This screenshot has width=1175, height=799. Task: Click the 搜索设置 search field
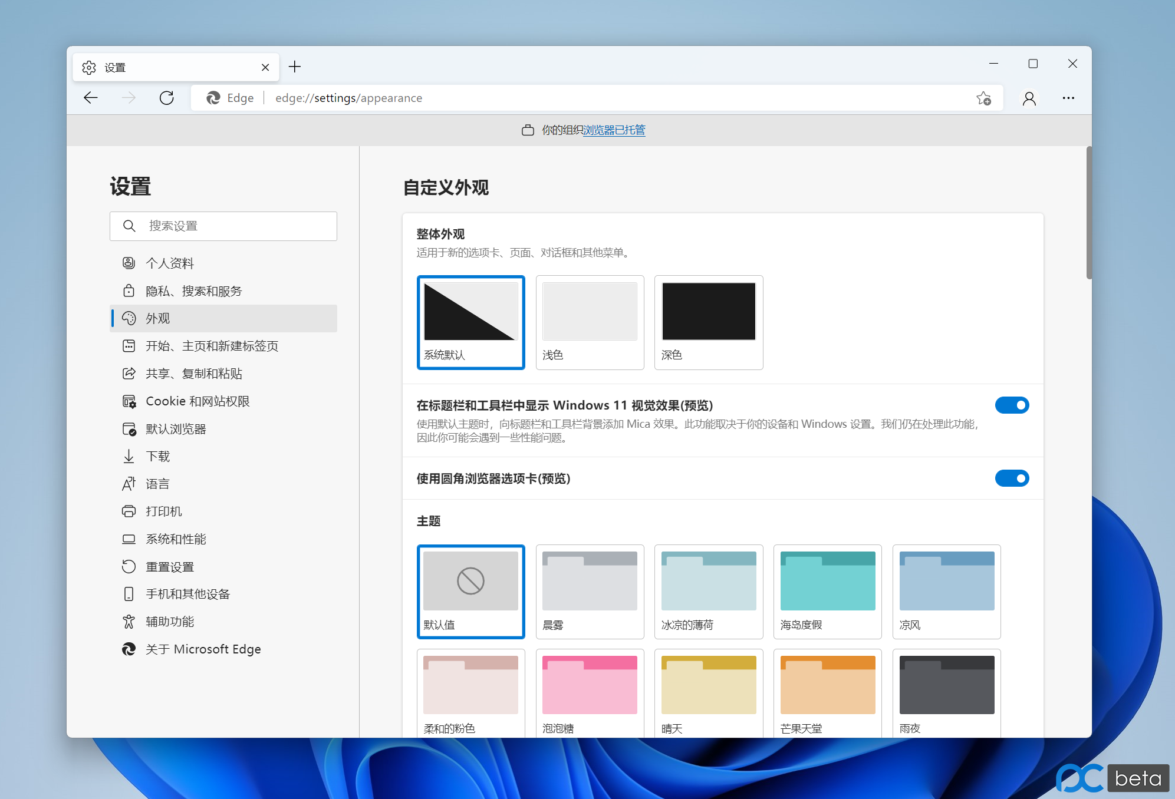tap(223, 226)
